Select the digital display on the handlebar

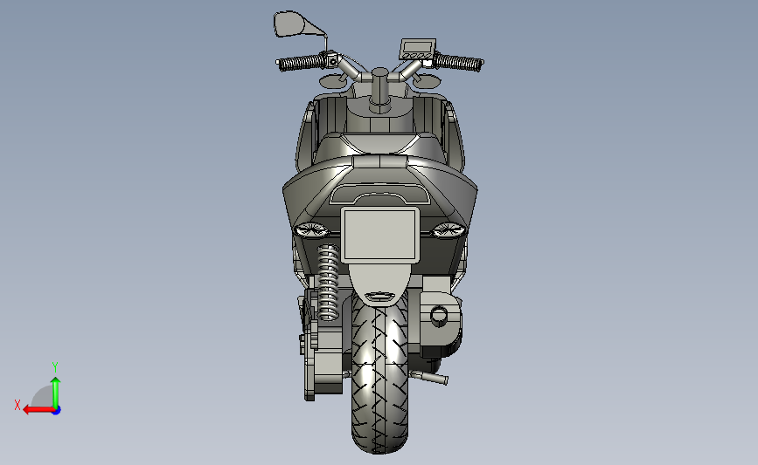[418, 49]
